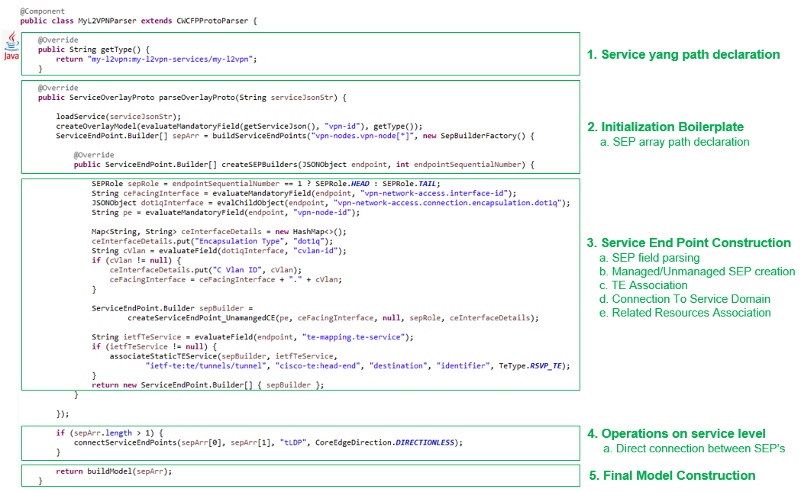
Task: Click the encapsulation.dot1q path string
Action: [x=447, y=203]
